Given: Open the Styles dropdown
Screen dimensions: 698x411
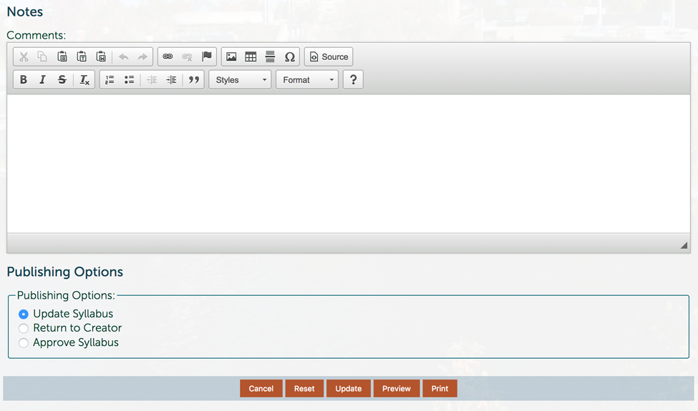Looking at the screenshot, I should [240, 80].
